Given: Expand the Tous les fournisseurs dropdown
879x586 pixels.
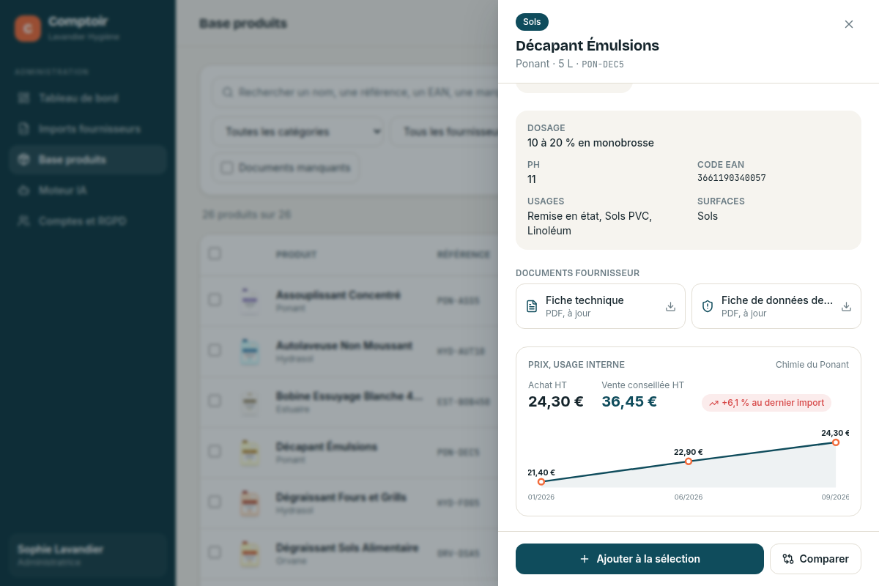Looking at the screenshot, I should 445,132.
